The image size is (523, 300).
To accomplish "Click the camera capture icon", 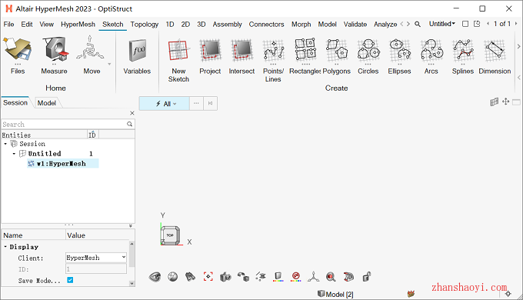I will tap(225, 277).
